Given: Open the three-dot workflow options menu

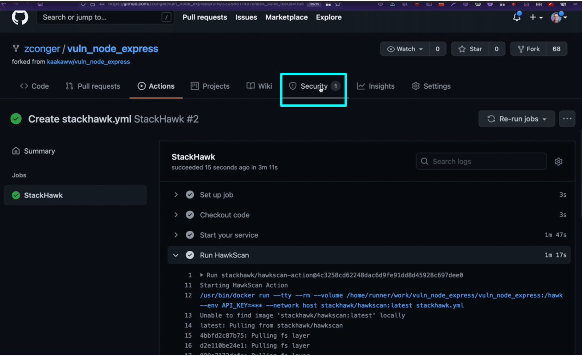Looking at the screenshot, I should point(567,119).
